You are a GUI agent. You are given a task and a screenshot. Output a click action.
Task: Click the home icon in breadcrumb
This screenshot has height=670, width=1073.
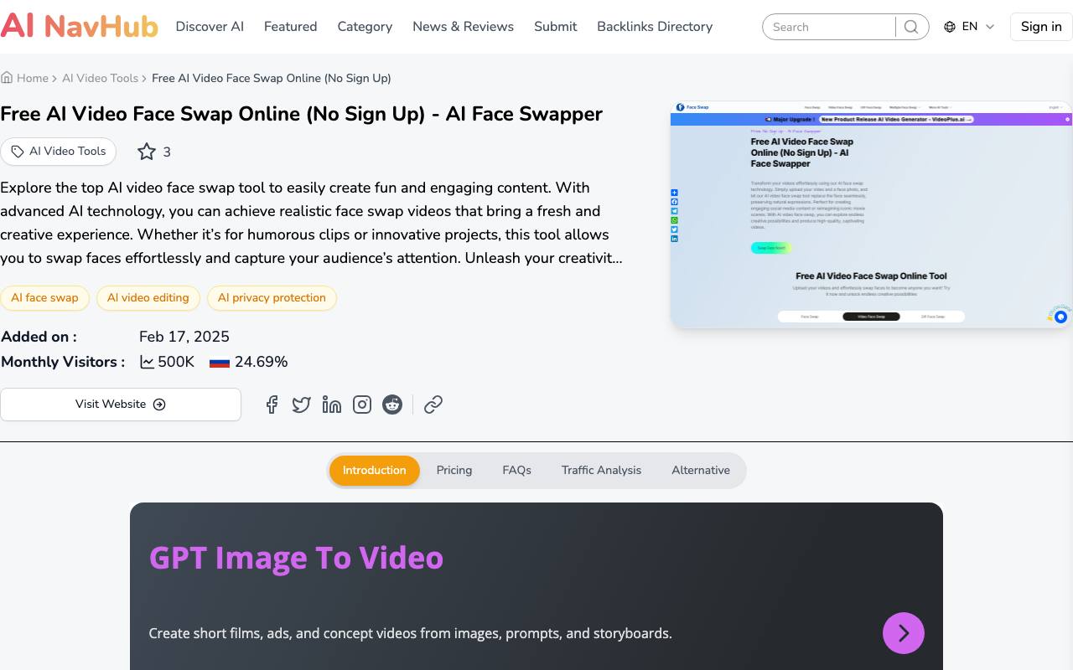[x=7, y=78]
